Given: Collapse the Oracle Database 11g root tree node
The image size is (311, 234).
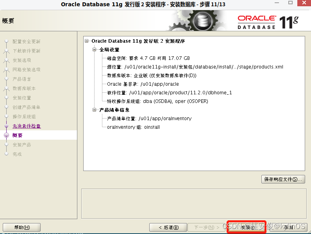Looking at the screenshot, I should point(86,41).
